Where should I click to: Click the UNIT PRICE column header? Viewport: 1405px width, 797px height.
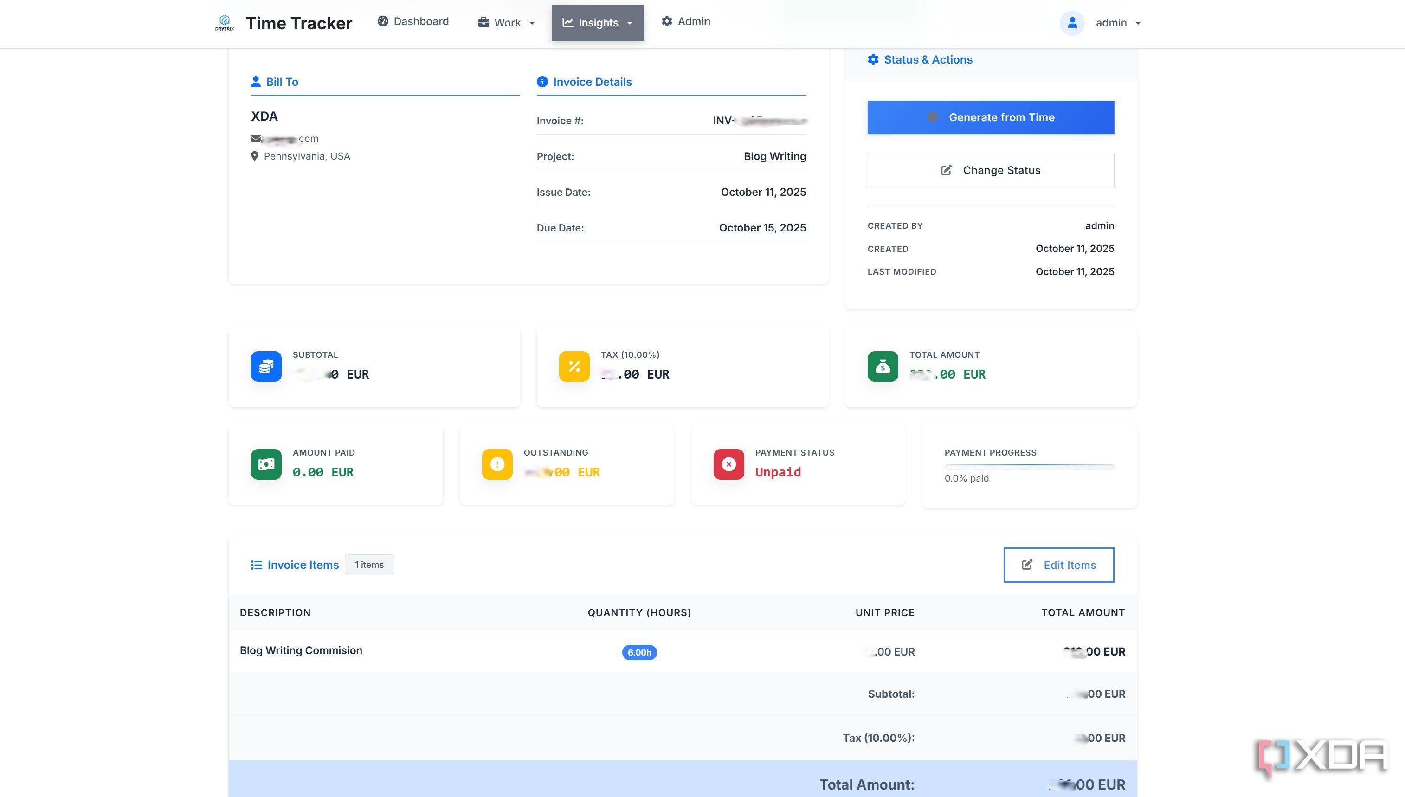point(885,612)
